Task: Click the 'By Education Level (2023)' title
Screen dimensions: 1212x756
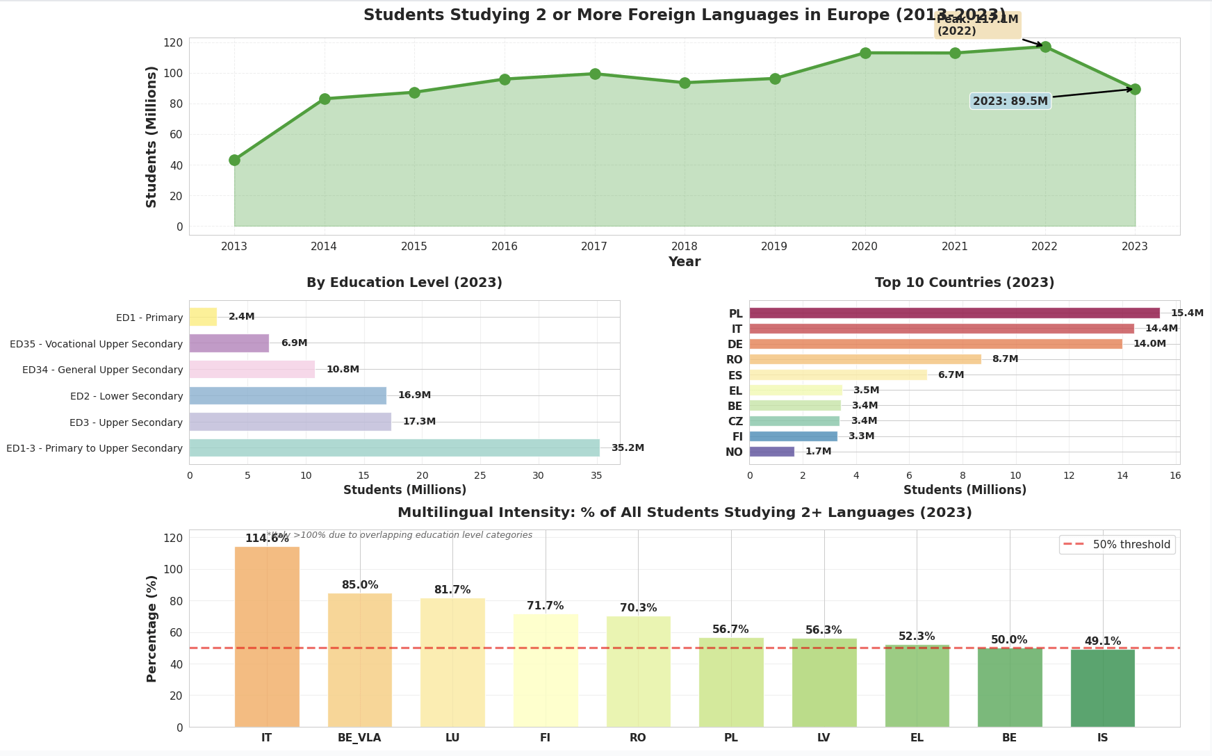Action: coord(404,283)
